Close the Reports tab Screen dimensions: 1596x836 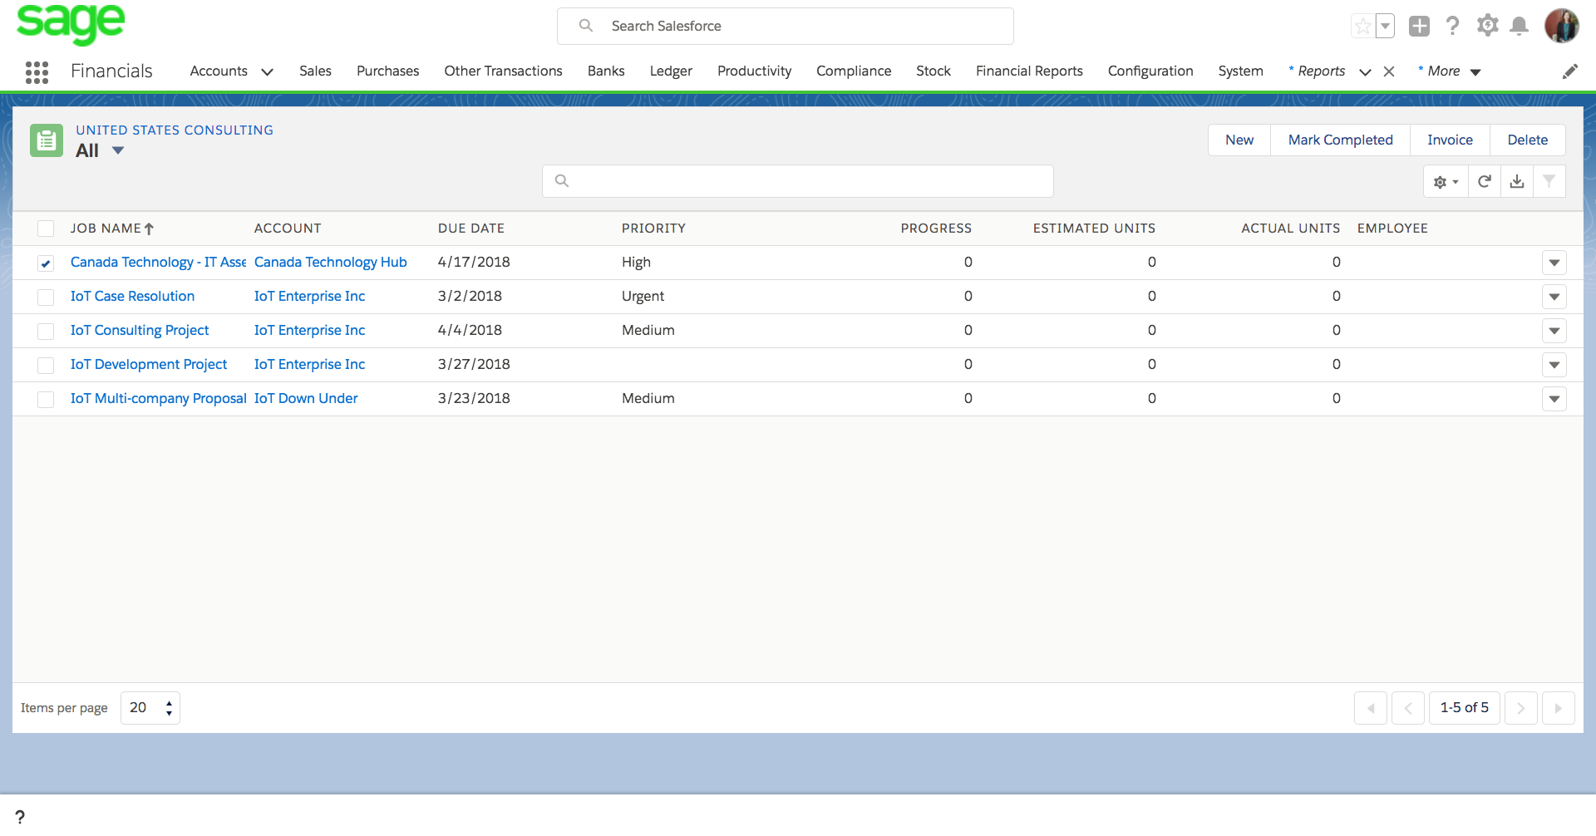click(x=1389, y=71)
